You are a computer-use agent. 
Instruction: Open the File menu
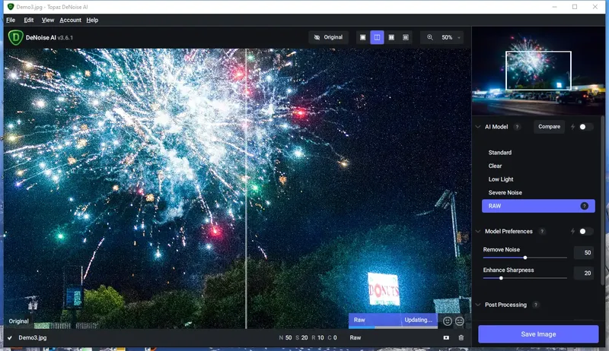[x=11, y=21]
